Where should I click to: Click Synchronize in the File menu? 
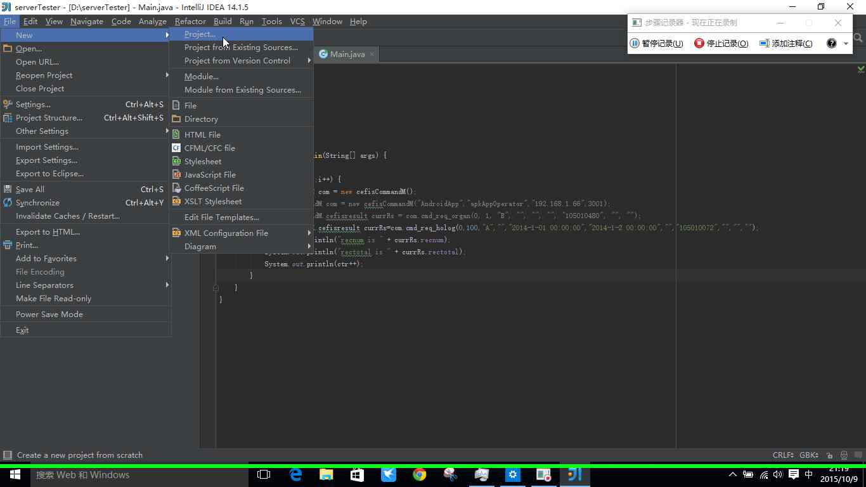click(86, 203)
